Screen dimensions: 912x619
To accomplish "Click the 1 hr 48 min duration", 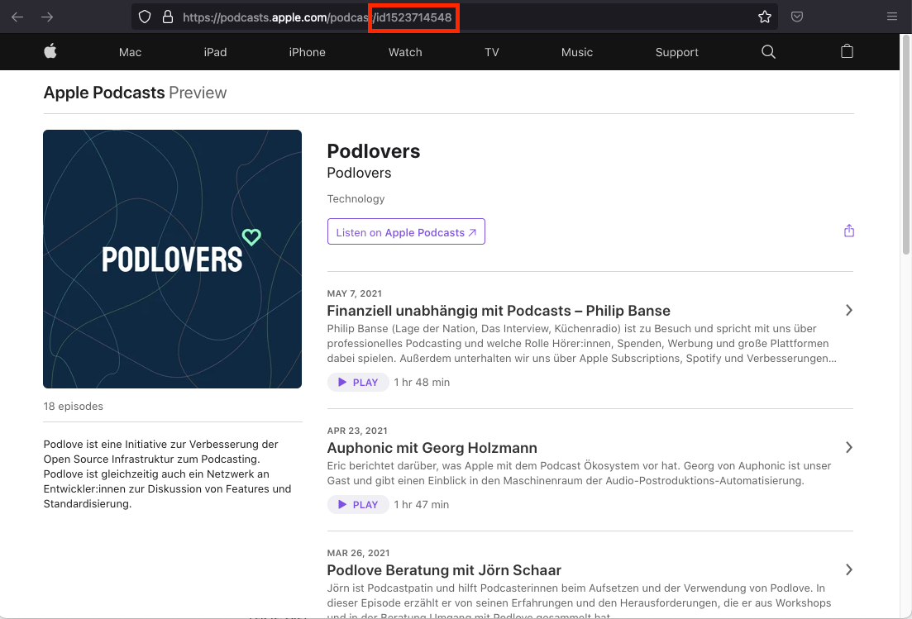I will pyautogui.click(x=422, y=383).
